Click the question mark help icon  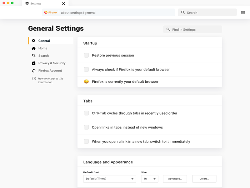34,79
